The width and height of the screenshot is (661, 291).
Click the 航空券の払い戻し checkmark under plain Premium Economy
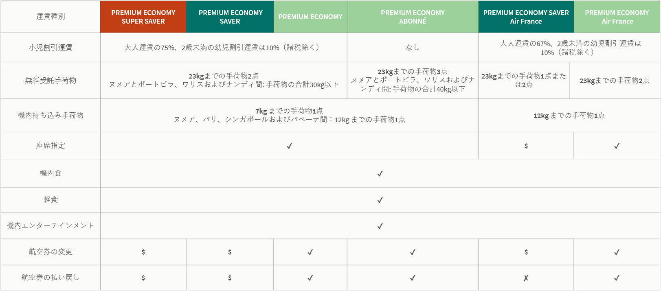(x=310, y=278)
